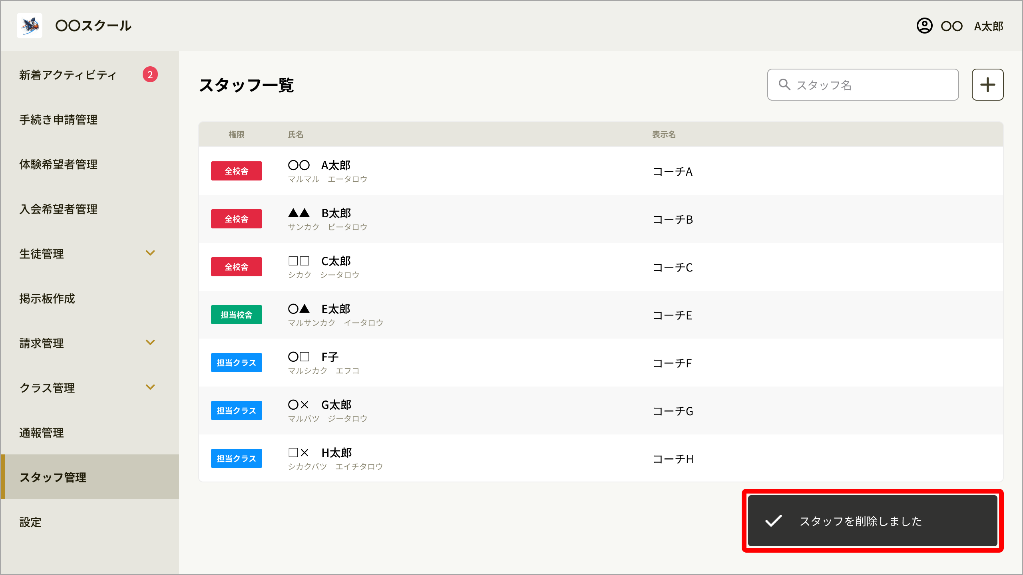Select staff name 〇× G太郎
Image resolution: width=1023 pixels, height=575 pixels.
320,405
